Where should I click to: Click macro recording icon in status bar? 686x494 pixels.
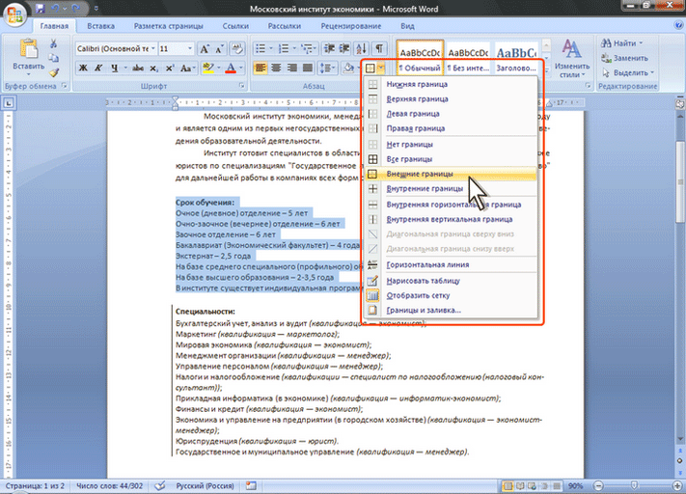251,485
